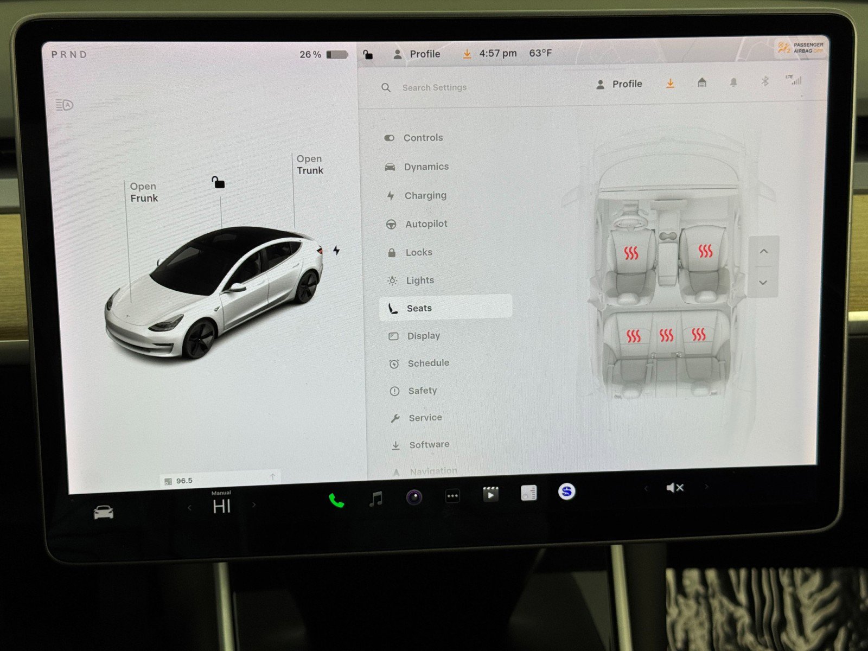
Task: Select Charging in the settings menu
Action: [x=425, y=195]
